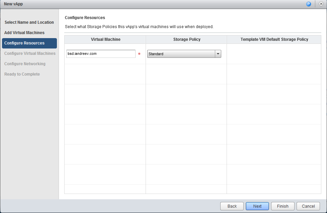This screenshot has height=213, width=327.
Task: Click the Virtual Machine column header
Action: [x=105, y=39]
